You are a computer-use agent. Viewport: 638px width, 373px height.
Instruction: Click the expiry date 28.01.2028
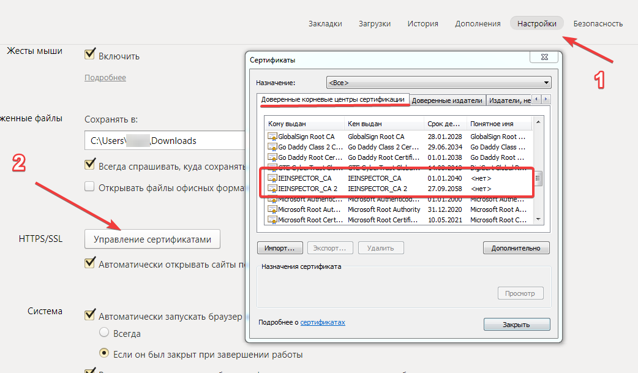445,137
